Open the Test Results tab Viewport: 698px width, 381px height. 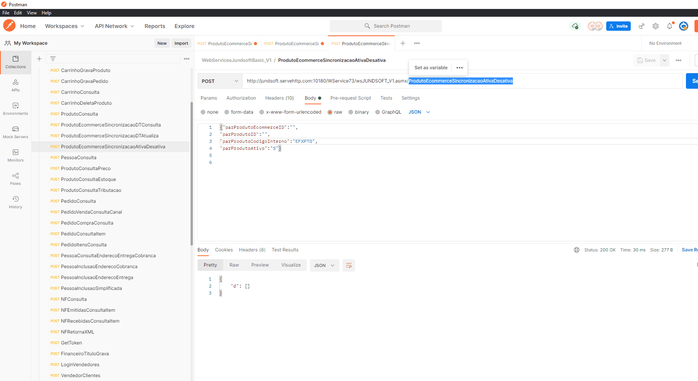tap(285, 250)
